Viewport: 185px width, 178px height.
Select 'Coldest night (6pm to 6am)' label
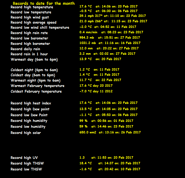[34, 70]
